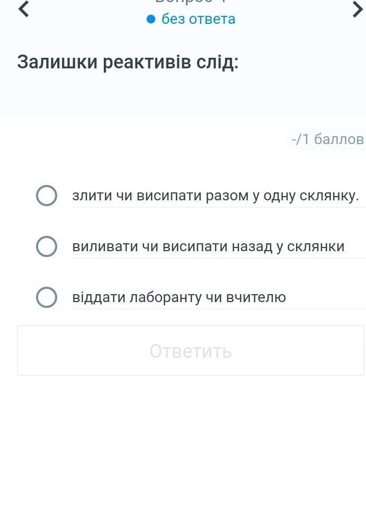Click the word вчителю in the third answer
366x521 pixels.
256,297
